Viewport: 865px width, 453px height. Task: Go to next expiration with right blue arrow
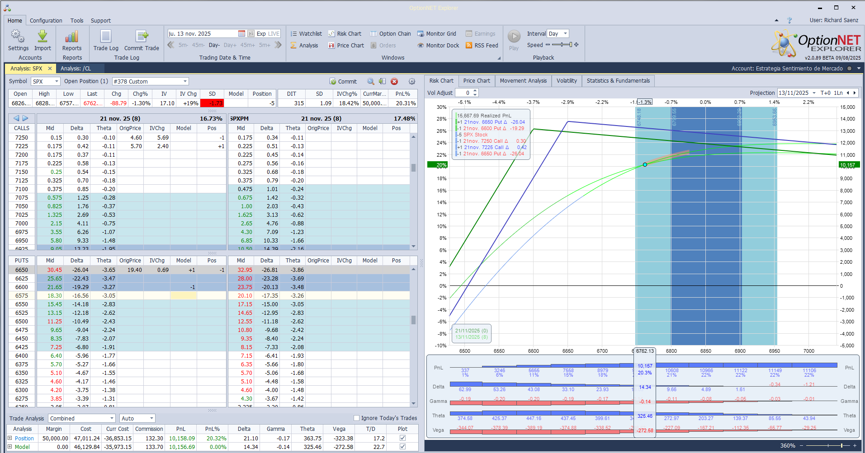tap(25, 118)
